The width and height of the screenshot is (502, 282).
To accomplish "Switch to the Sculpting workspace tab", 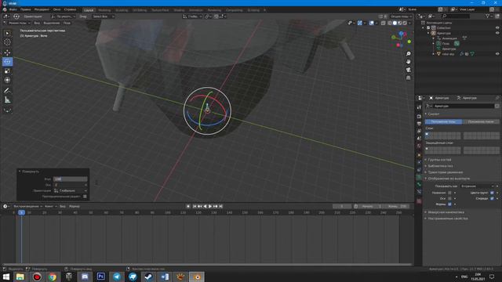I will point(122,10).
